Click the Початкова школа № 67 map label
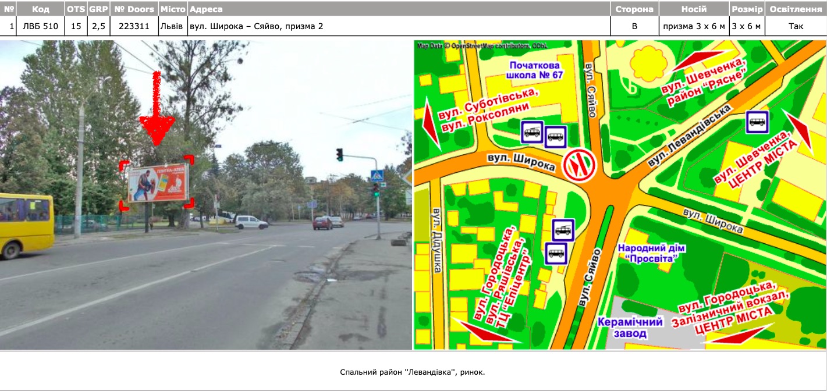 pos(534,70)
